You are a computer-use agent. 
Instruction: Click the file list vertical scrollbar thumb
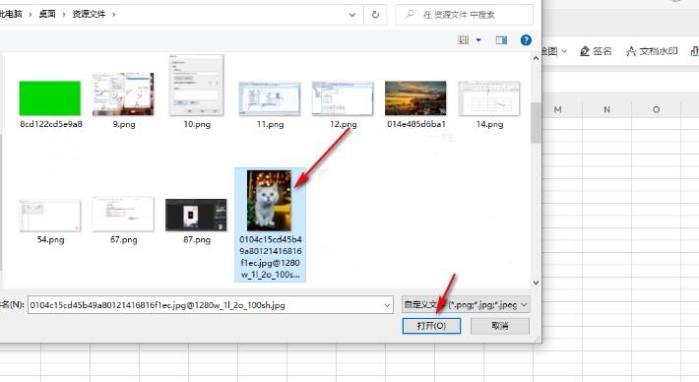(536, 123)
